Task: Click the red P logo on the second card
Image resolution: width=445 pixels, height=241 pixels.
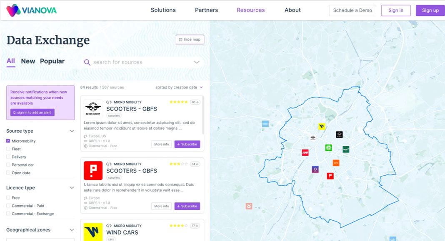Action: click(x=93, y=170)
